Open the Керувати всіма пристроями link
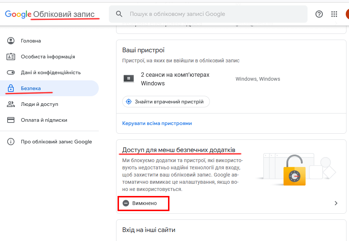Viewport: 349px width, 241px height. [x=157, y=123]
